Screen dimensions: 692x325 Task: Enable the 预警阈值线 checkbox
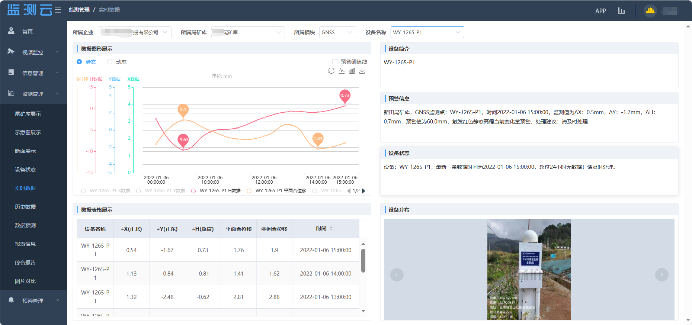coord(335,62)
